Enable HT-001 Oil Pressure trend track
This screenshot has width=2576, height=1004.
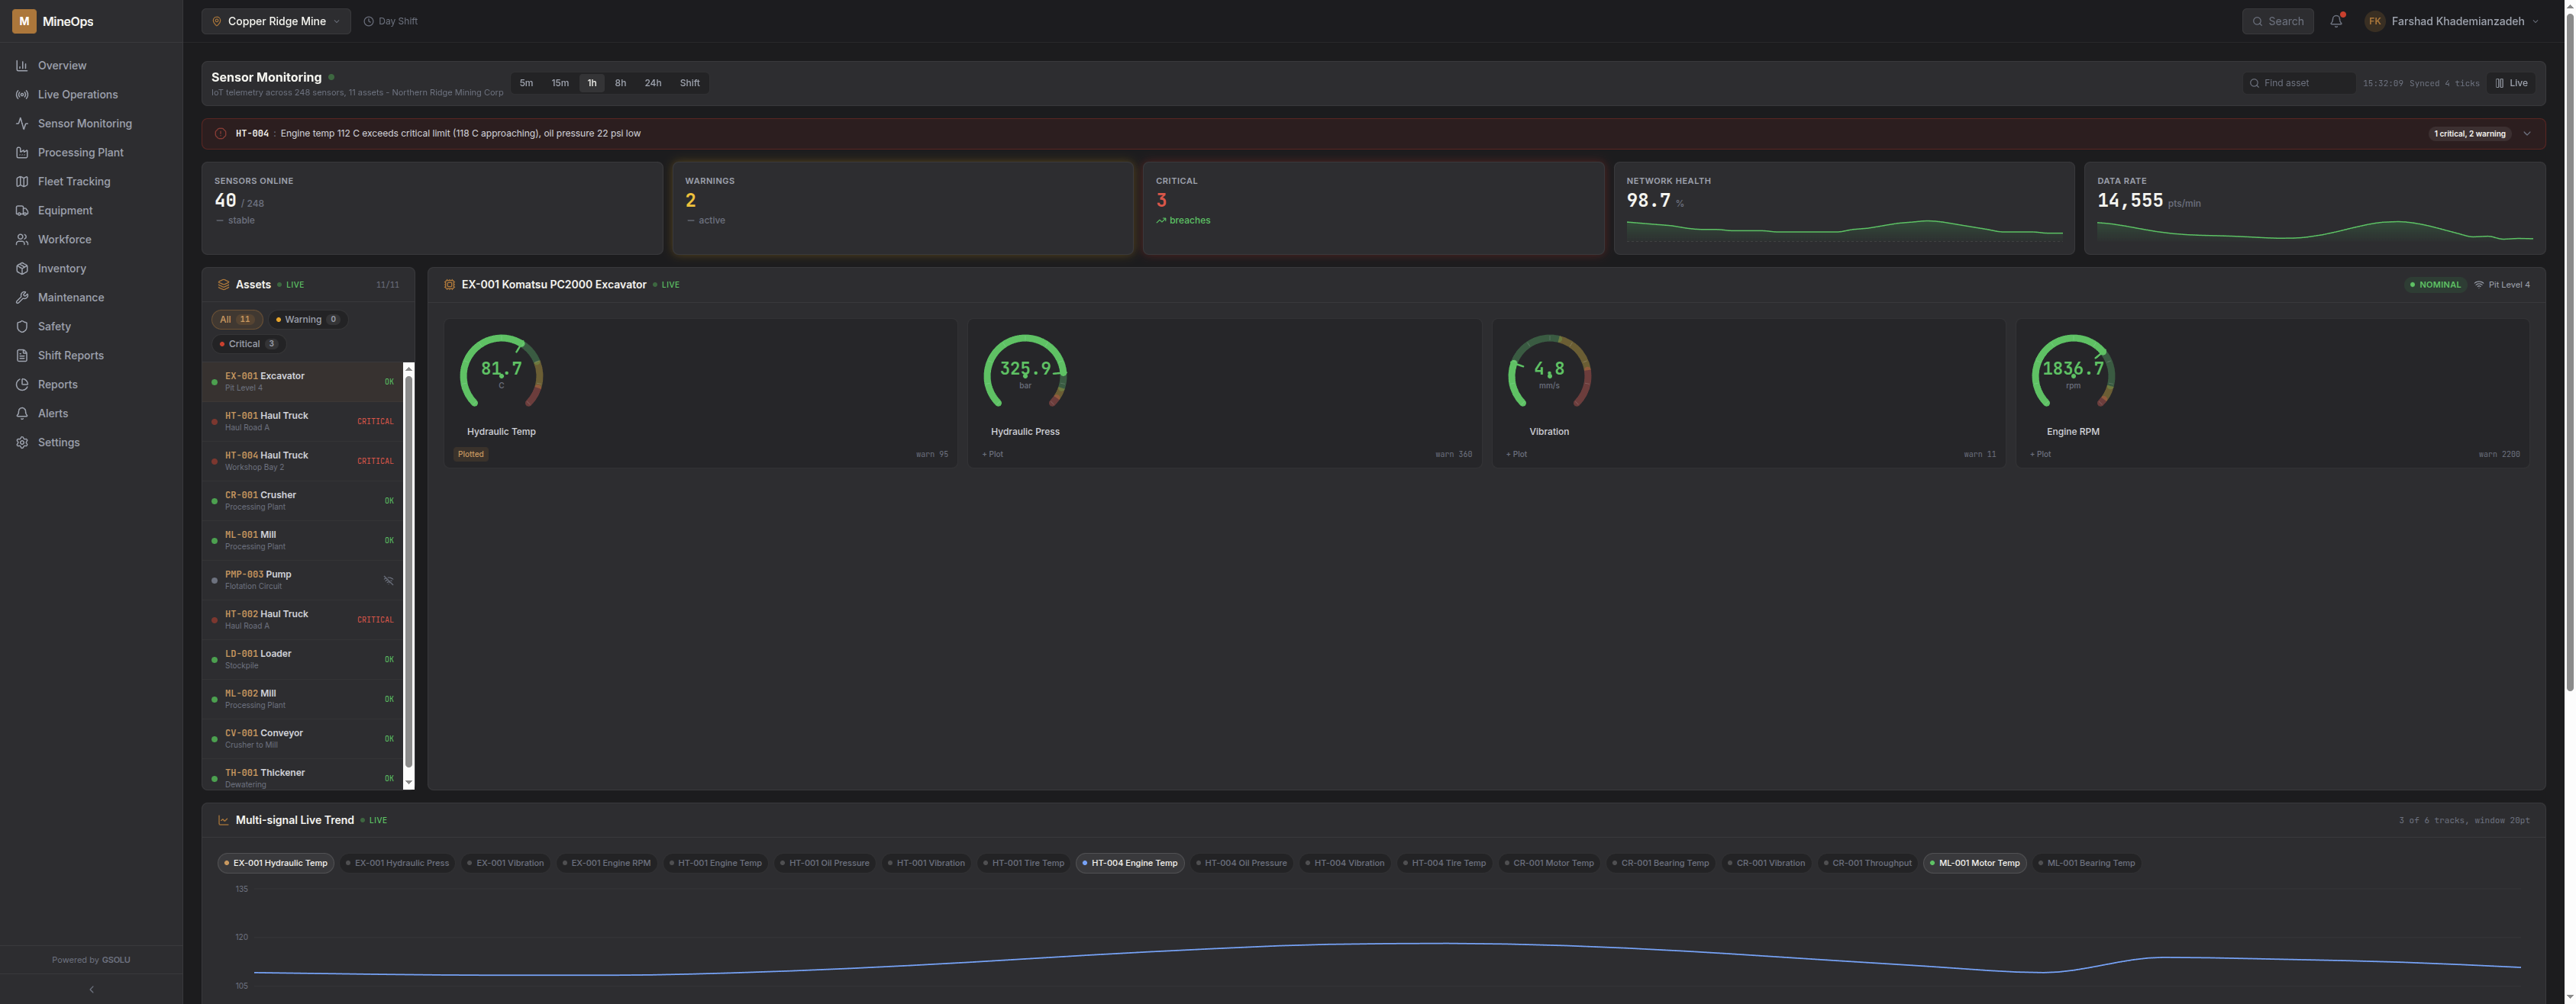pos(825,863)
